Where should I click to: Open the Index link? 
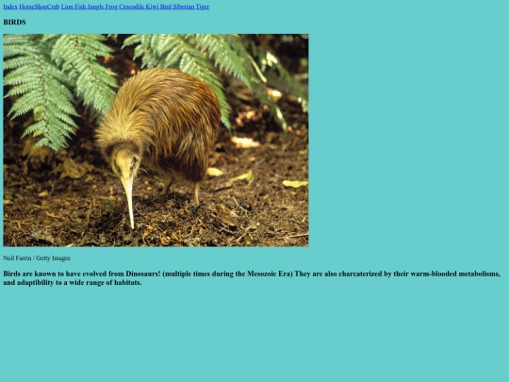(10, 7)
